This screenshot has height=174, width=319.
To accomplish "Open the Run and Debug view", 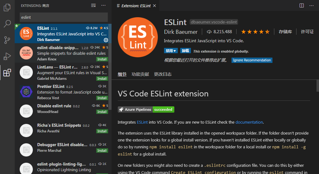I will click(7, 56).
